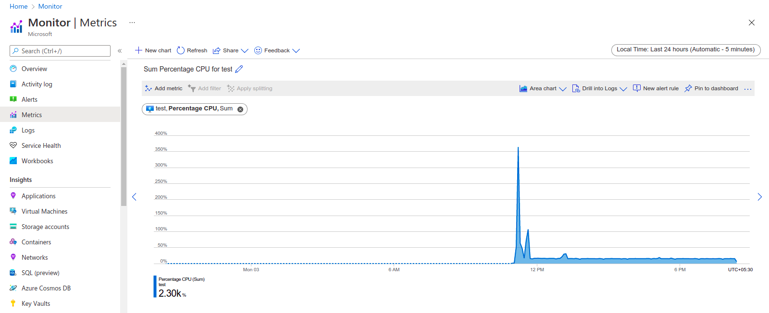Click the Monitor breadcrumb link
This screenshot has width=769, height=313.
point(50,6)
